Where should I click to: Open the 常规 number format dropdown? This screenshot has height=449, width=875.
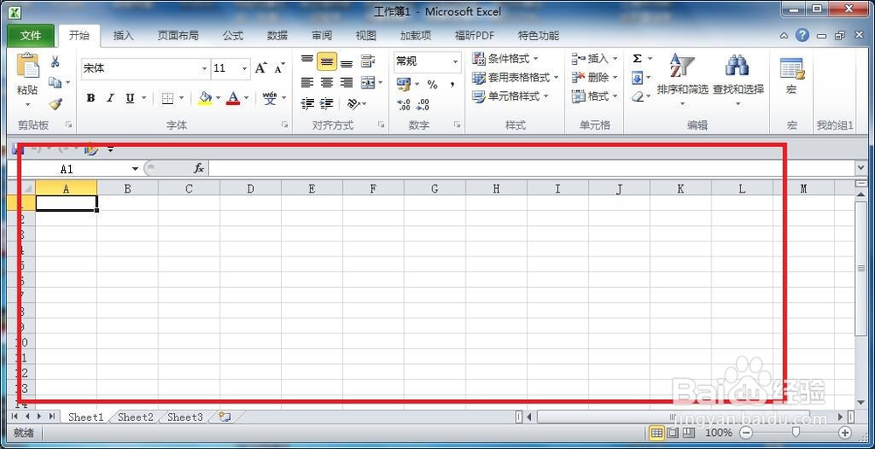click(x=455, y=61)
